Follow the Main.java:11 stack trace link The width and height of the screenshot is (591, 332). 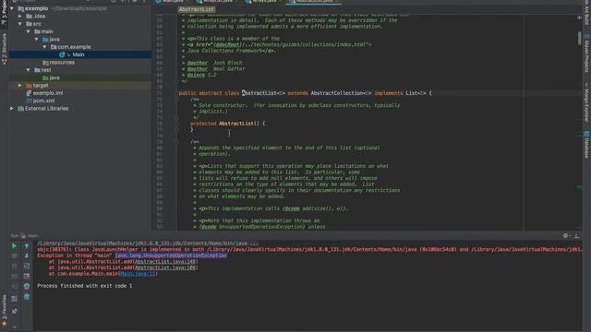(x=138, y=274)
